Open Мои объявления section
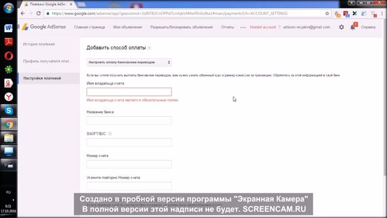The image size is (387, 218). pos(128,27)
